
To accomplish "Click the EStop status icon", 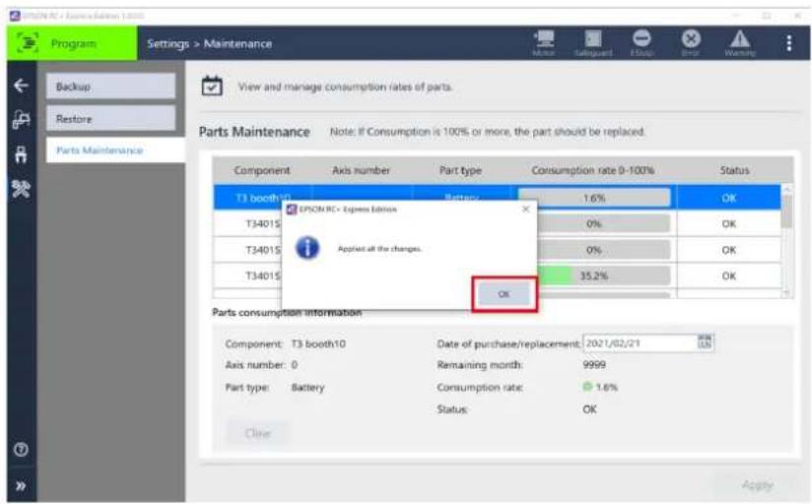I will coord(642,42).
